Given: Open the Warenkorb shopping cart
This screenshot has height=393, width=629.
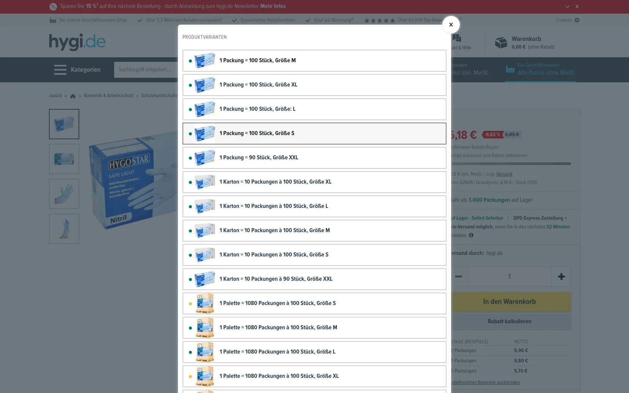Looking at the screenshot, I should tap(525, 42).
